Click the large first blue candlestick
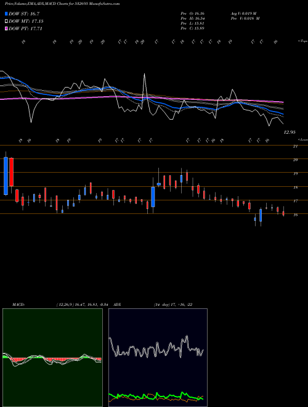This screenshot has height=407, width=308. pos(6,176)
